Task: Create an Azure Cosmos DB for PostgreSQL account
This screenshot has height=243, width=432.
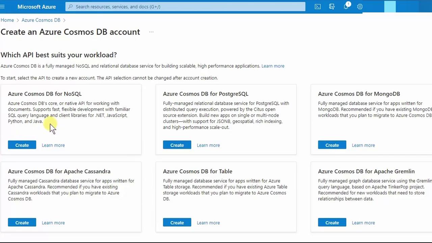Action: pyautogui.click(x=177, y=145)
